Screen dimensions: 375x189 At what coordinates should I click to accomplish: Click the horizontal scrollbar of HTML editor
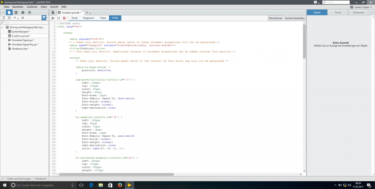point(116,174)
